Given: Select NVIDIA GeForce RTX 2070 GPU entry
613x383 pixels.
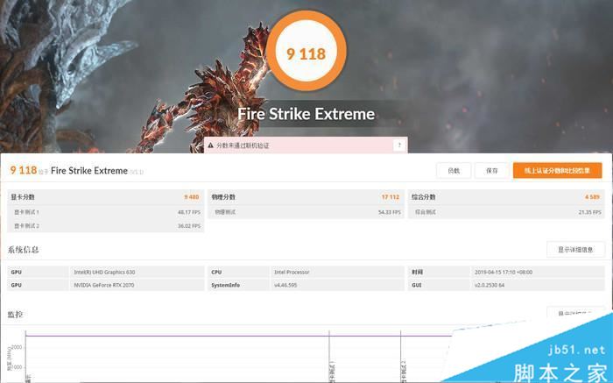Looking at the screenshot, I should [x=104, y=285].
